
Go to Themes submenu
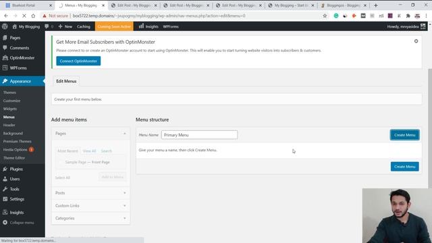tap(9, 92)
